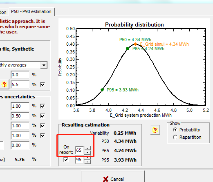
Task: Increase the P65 report value with up arrow
Action: (87, 148)
